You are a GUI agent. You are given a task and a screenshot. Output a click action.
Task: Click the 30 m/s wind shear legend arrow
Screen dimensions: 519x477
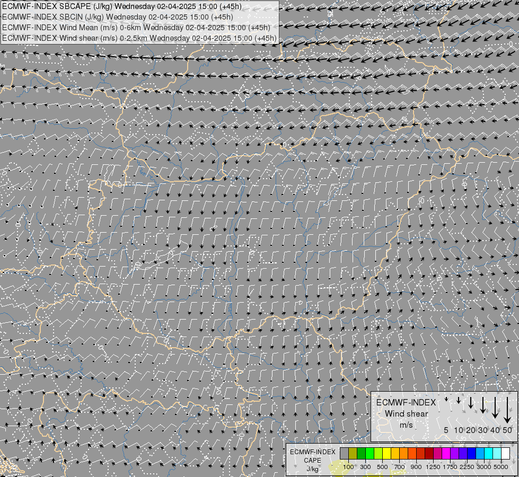pyautogui.click(x=483, y=405)
